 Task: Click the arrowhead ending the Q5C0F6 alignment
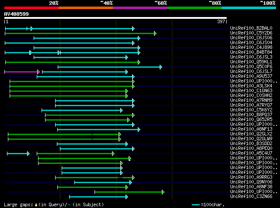click(161, 67)
